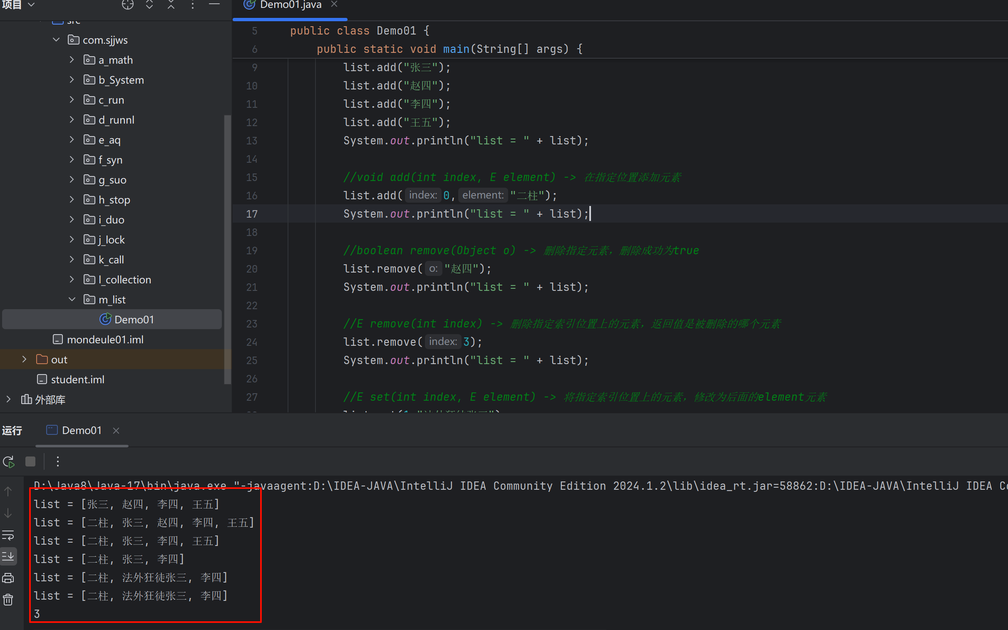1008x630 pixels.
Task: Click the down stack trace arrow
Action: coord(8,513)
